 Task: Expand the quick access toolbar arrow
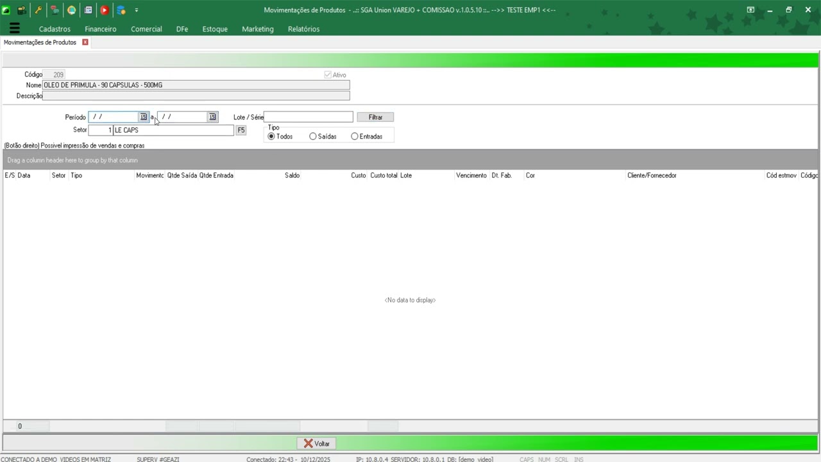[137, 10]
